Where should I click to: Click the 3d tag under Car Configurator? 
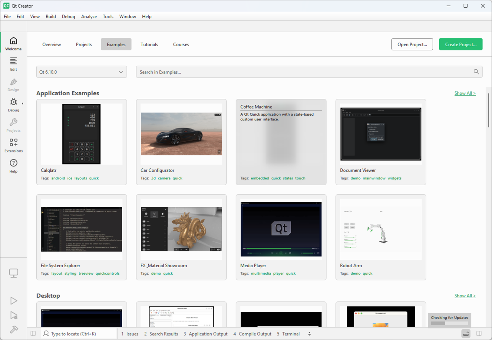click(x=154, y=178)
